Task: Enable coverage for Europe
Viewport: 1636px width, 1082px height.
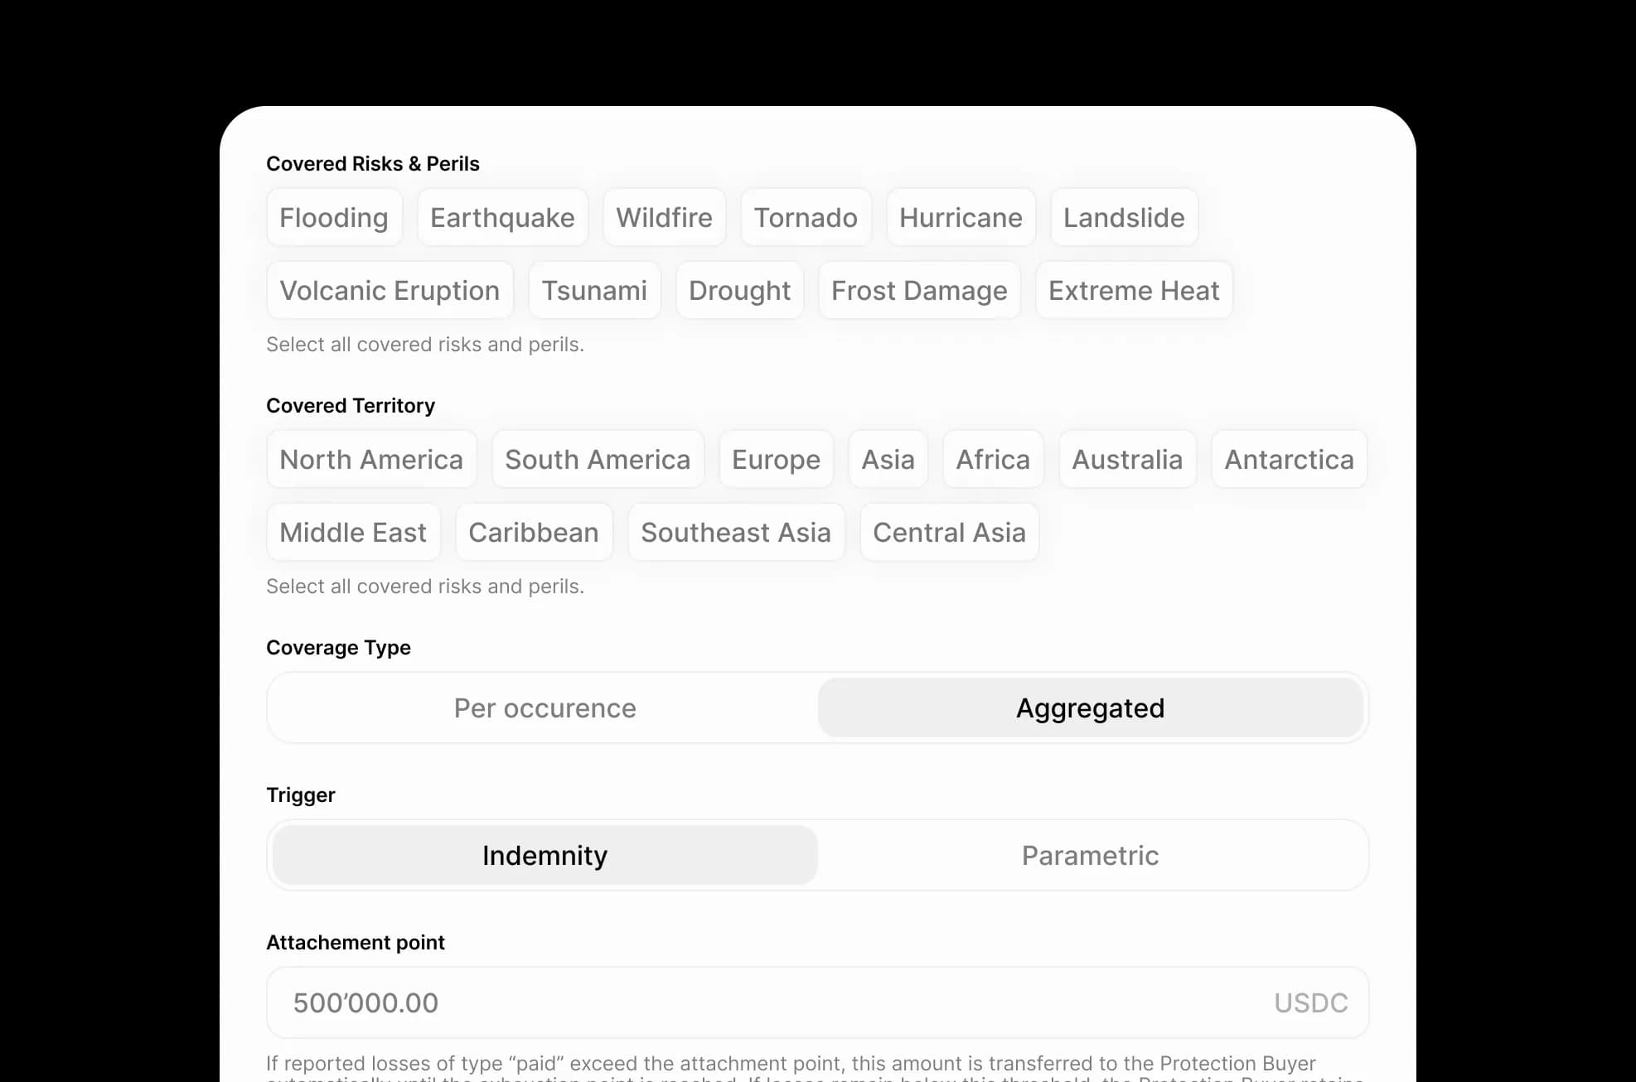Action: pyautogui.click(x=776, y=459)
